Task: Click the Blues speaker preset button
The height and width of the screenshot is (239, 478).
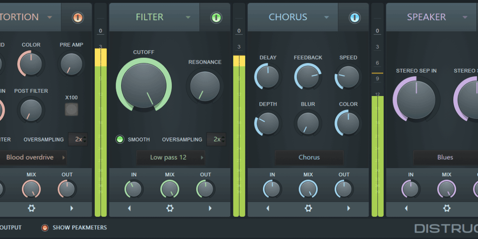Action: 445,158
